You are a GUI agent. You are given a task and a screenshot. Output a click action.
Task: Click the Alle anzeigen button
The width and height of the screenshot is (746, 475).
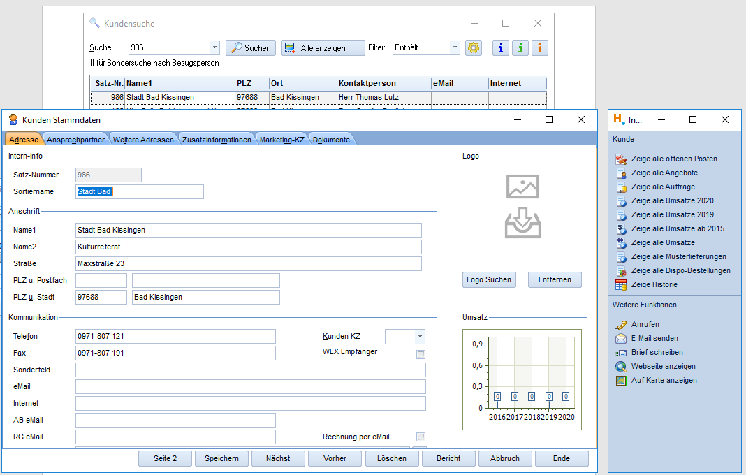point(323,47)
